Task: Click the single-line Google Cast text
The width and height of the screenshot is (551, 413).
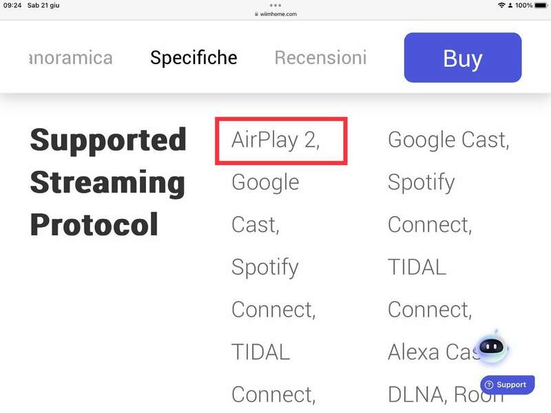Action: [448, 140]
